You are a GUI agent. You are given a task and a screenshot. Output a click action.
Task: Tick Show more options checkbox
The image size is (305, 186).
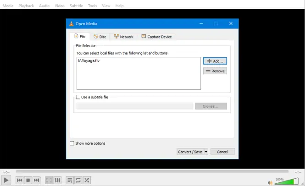tap(72, 143)
